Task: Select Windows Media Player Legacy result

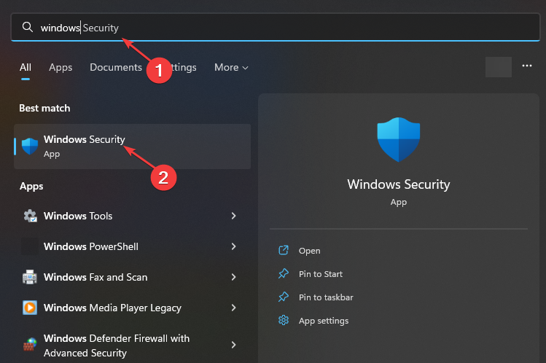Action: coord(133,308)
